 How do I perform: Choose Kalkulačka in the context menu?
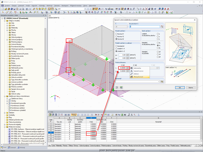(140, 68)
